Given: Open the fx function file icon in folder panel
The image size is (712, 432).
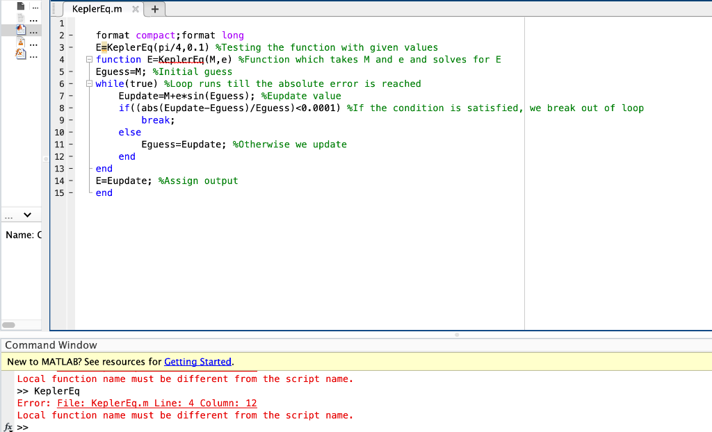Looking at the screenshot, I should (20, 54).
